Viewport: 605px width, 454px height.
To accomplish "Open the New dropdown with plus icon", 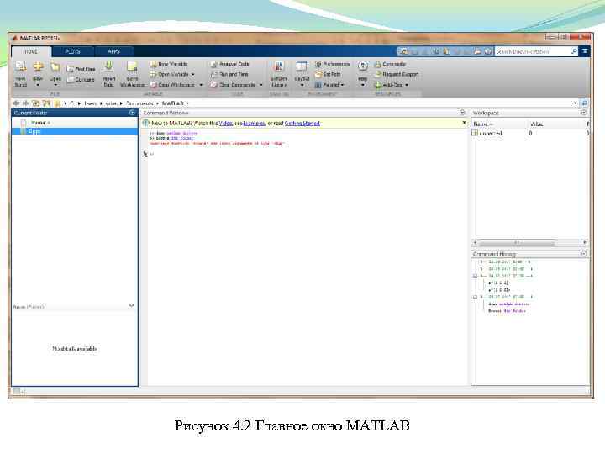I will point(38,73).
